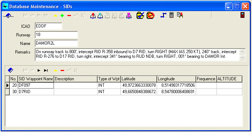Click the document copy icon with red arrow

[180, 15]
